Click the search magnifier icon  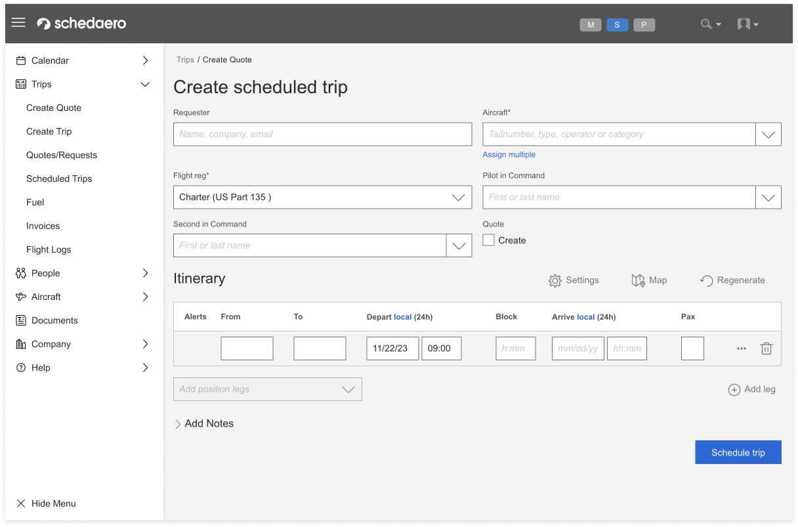point(707,24)
